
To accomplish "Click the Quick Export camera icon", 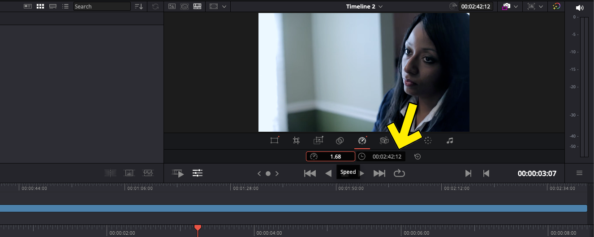I will (x=507, y=6).
